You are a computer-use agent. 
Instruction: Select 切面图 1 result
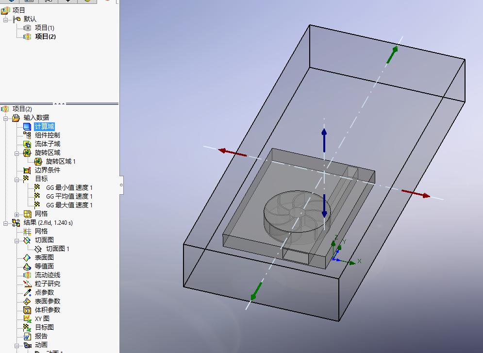pos(57,249)
